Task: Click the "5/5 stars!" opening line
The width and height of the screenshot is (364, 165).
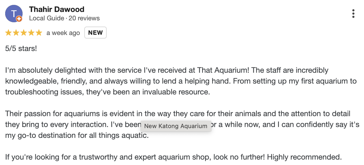Action: [21, 49]
